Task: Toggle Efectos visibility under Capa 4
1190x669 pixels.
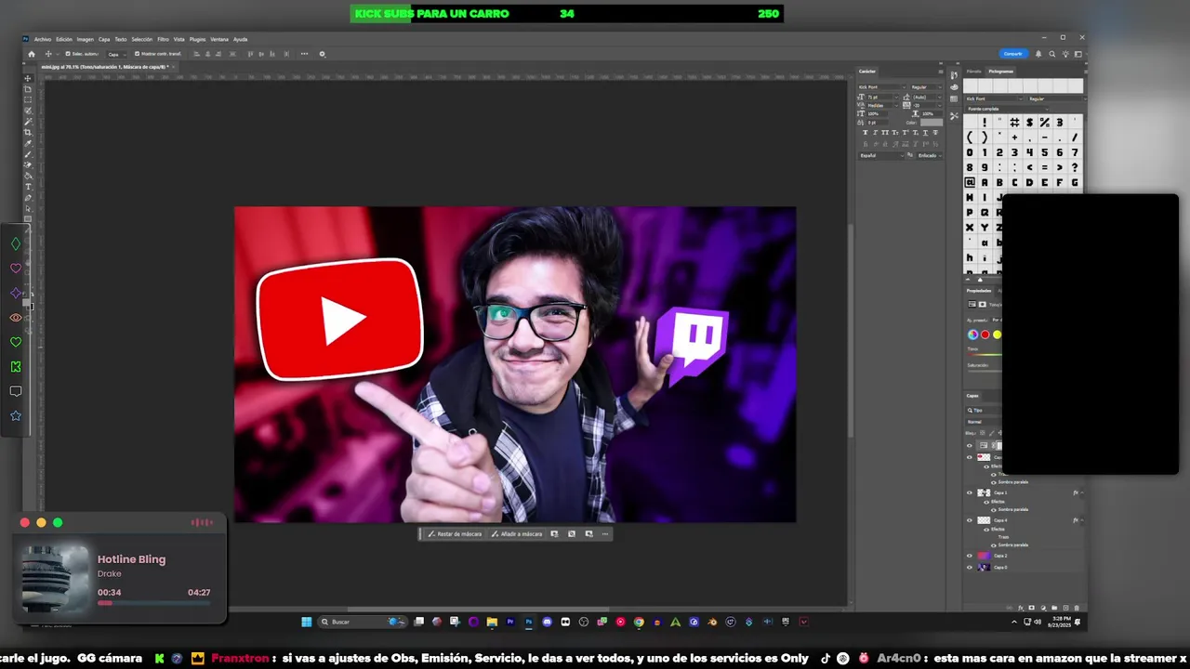Action: coord(986,530)
